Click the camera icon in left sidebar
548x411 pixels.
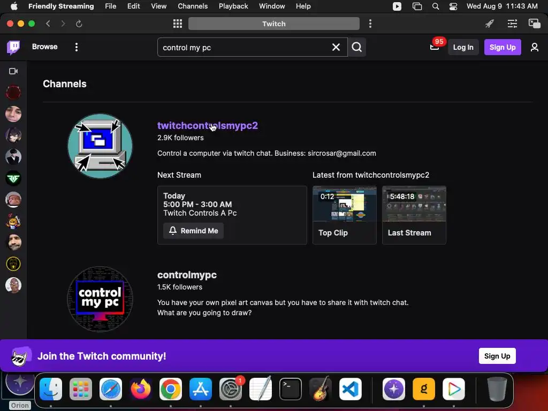[13, 71]
